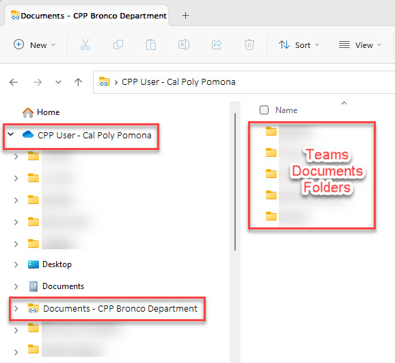Screen dimensions: 395x363
Task: Select Documents - CPP Bronco Department in tree
Action: (120, 309)
